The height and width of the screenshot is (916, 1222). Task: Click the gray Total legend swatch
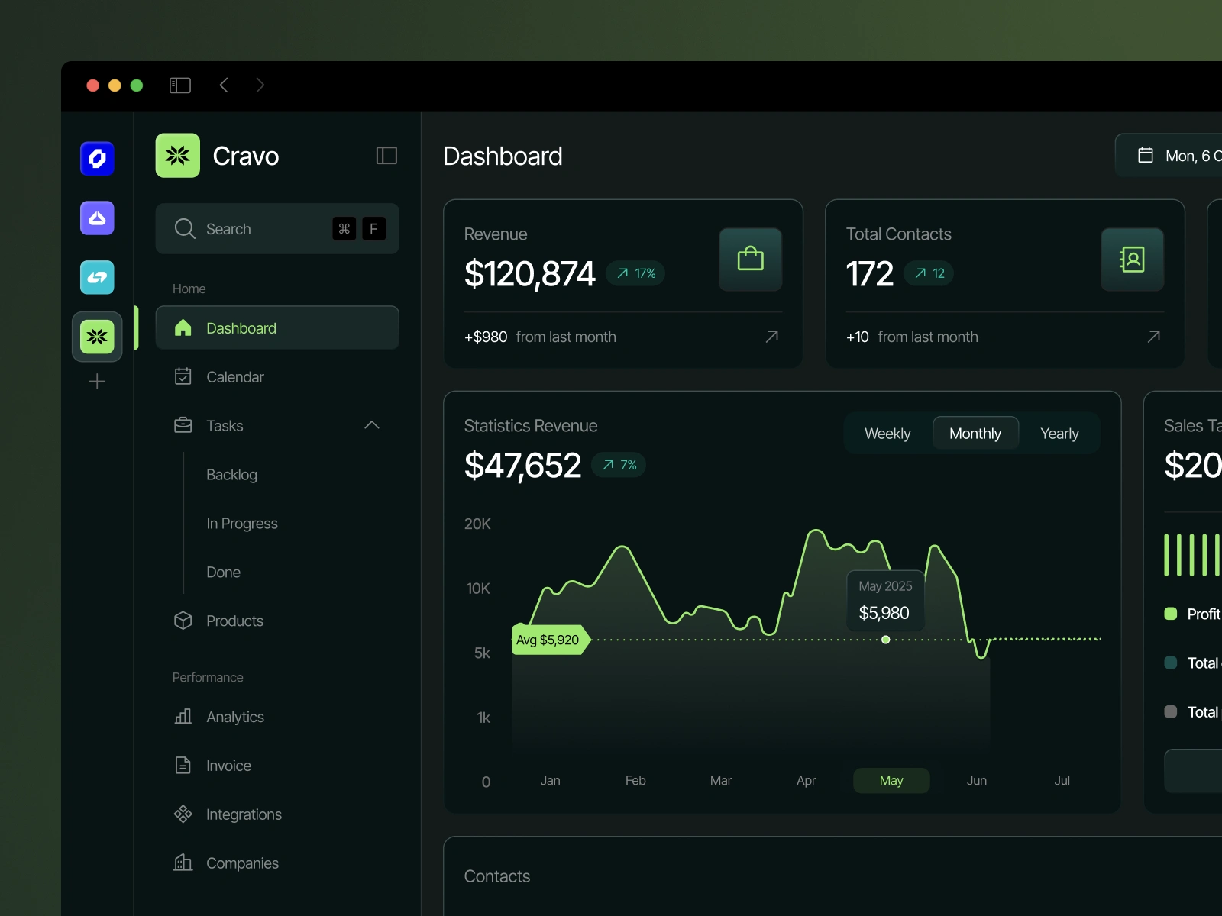pos(1170,711)
